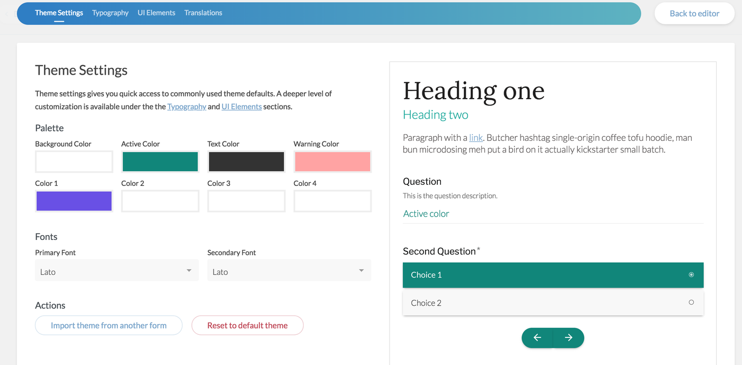Click the UI Elements link in the description

pos(242,106)
